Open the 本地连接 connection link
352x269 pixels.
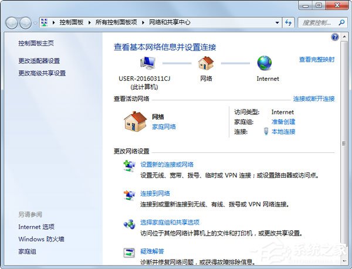pyautogui.click(x=283, y=132)
